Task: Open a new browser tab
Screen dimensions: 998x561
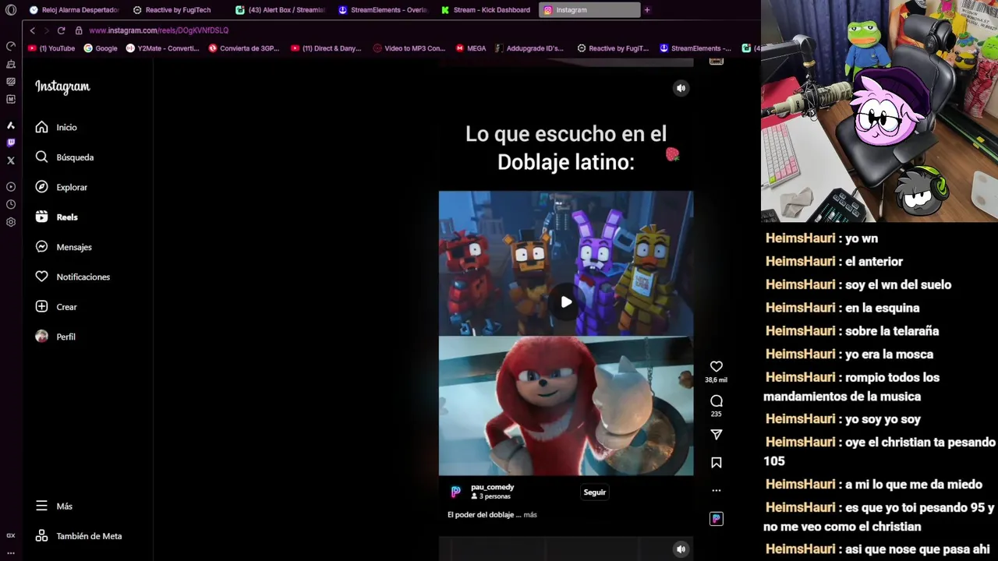Action: [647, 10]
